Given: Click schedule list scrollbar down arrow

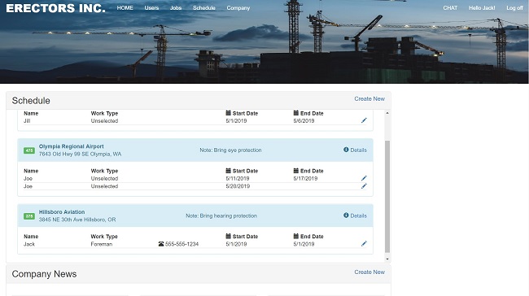Looking at the screenshot, I should [387, 259].
